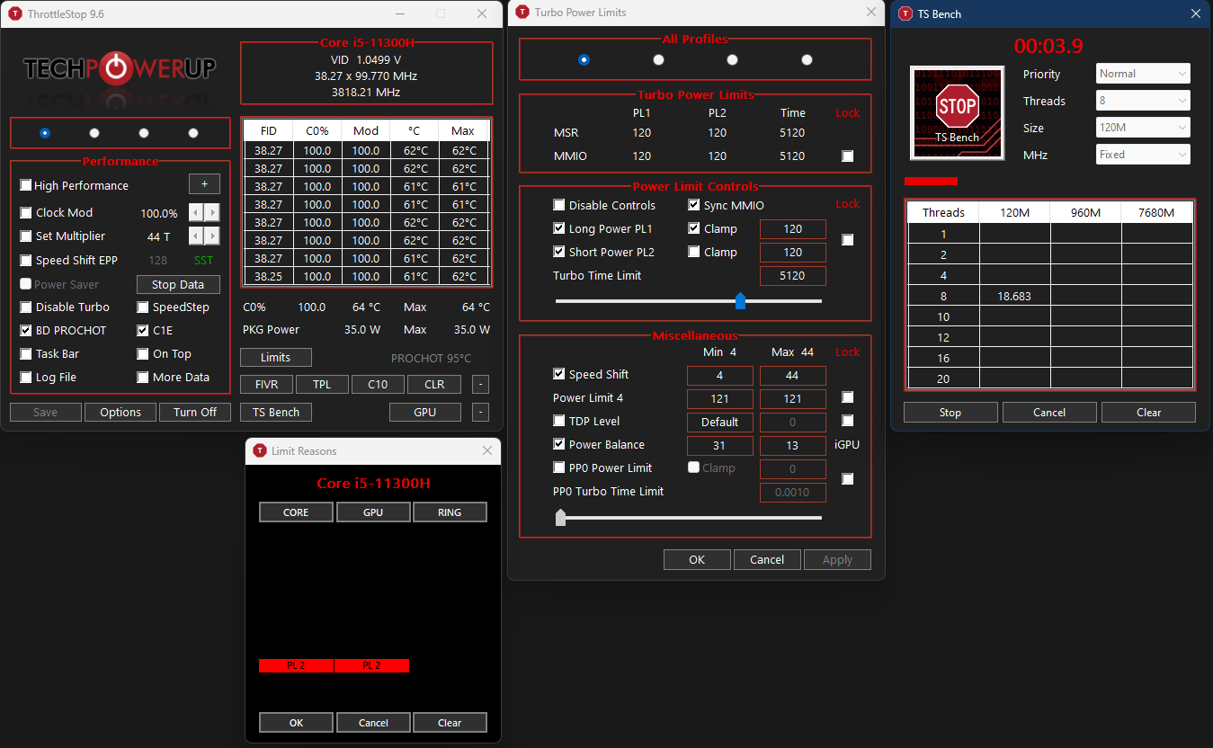Select the second profile radio button
1213x748 pixels.
coord(94,131)
